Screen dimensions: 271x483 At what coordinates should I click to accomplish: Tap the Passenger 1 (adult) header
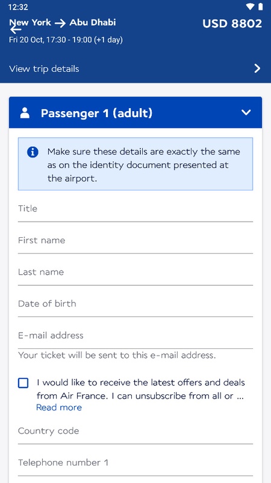(x=135, y=113)
